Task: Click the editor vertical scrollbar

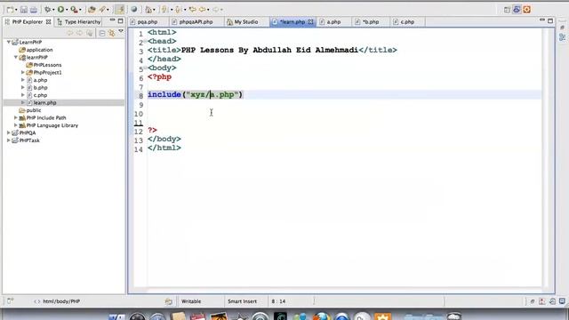Action: pyautogui.click(x=546, y=158)
